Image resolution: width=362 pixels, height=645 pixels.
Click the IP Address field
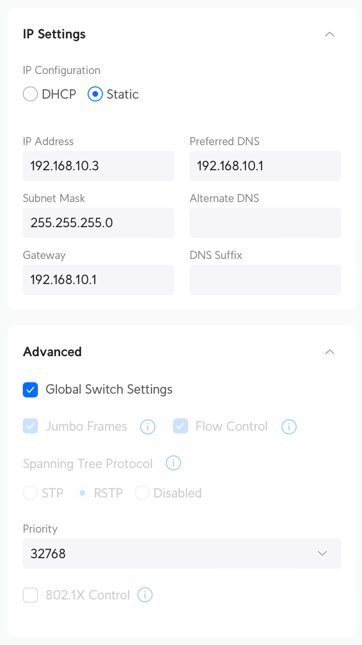[99, 166]
